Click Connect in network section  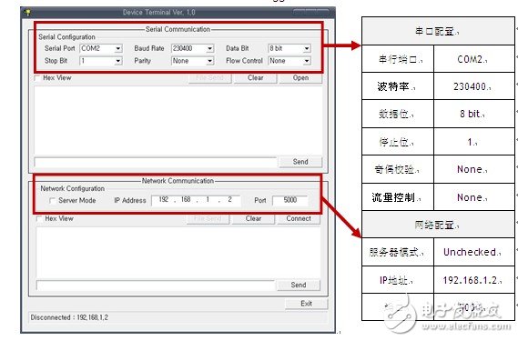(299, 219)
